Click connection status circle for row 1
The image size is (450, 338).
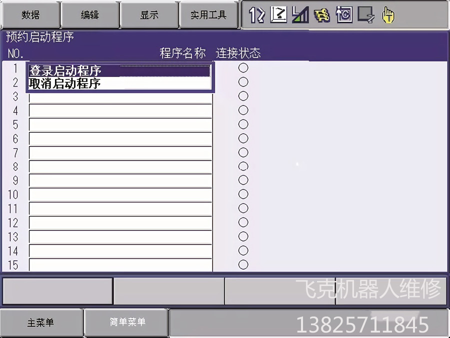coord(243,68)
